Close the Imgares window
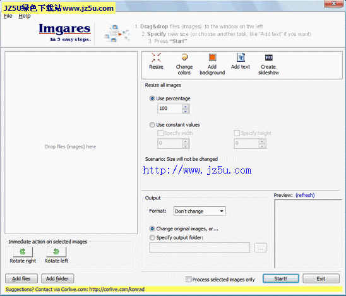Screen dimensions: 346x296 coord(333,4)
